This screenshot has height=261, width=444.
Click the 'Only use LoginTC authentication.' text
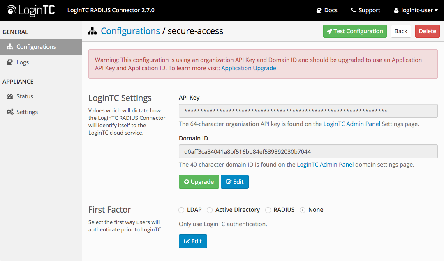pos(223,224)
